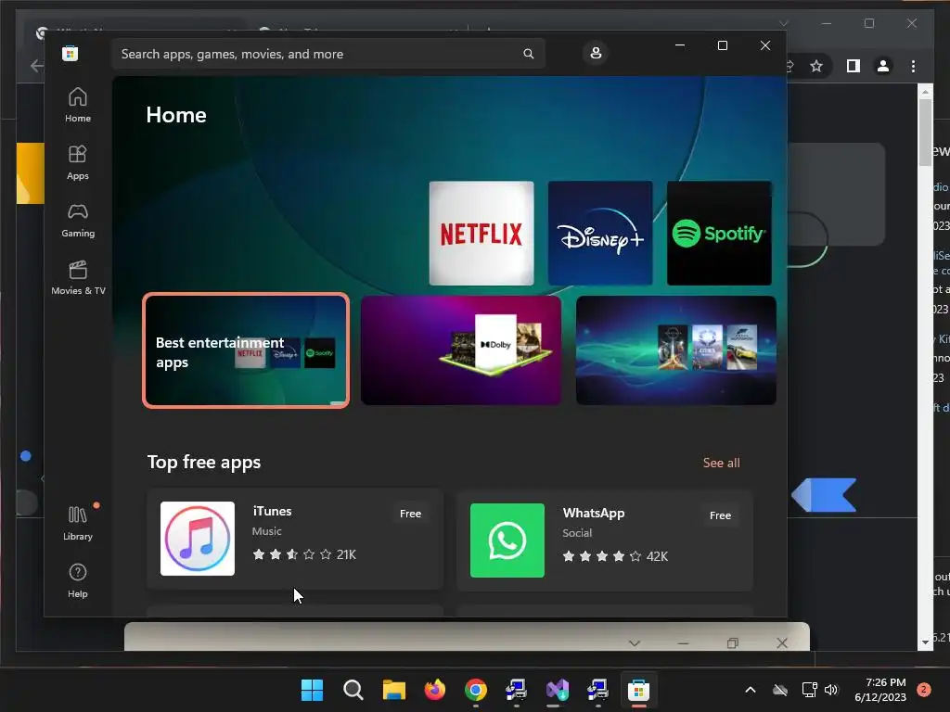This screenshot has width=950, height=712.
Task: Click the Social category under WhatsApp
Action: 577,533
